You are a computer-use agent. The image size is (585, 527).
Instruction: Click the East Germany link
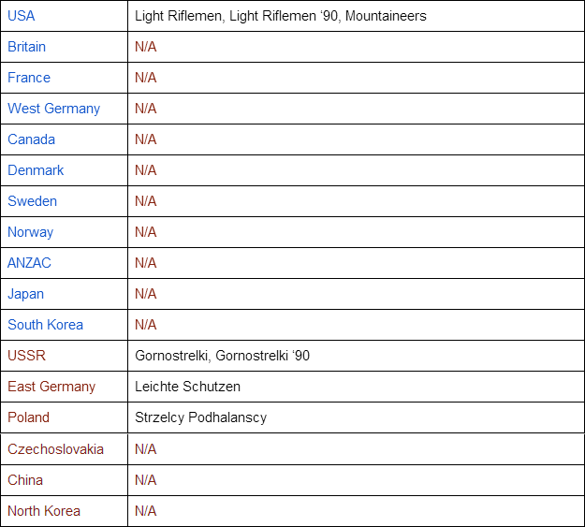click(x=51, y=387)
